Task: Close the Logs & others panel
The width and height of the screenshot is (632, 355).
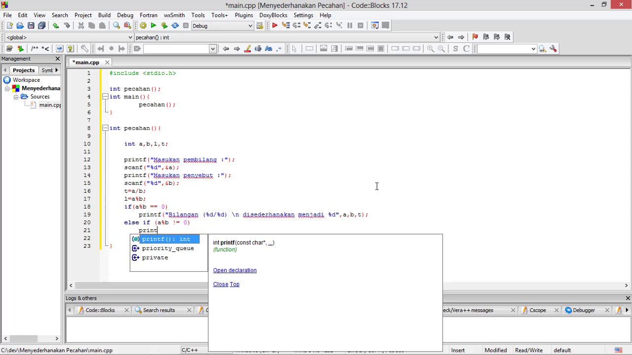Action: pos(628,298)
